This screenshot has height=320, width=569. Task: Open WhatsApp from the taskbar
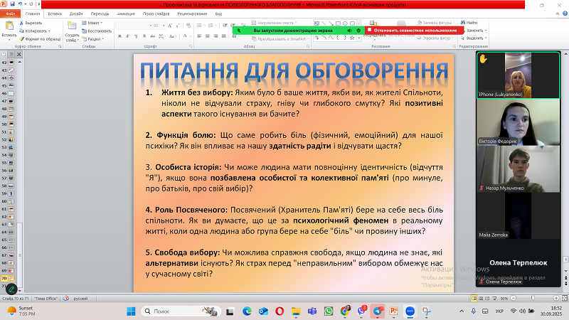click(329, 311)
